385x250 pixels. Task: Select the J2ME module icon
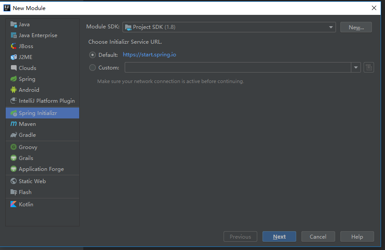coord(14,57)
